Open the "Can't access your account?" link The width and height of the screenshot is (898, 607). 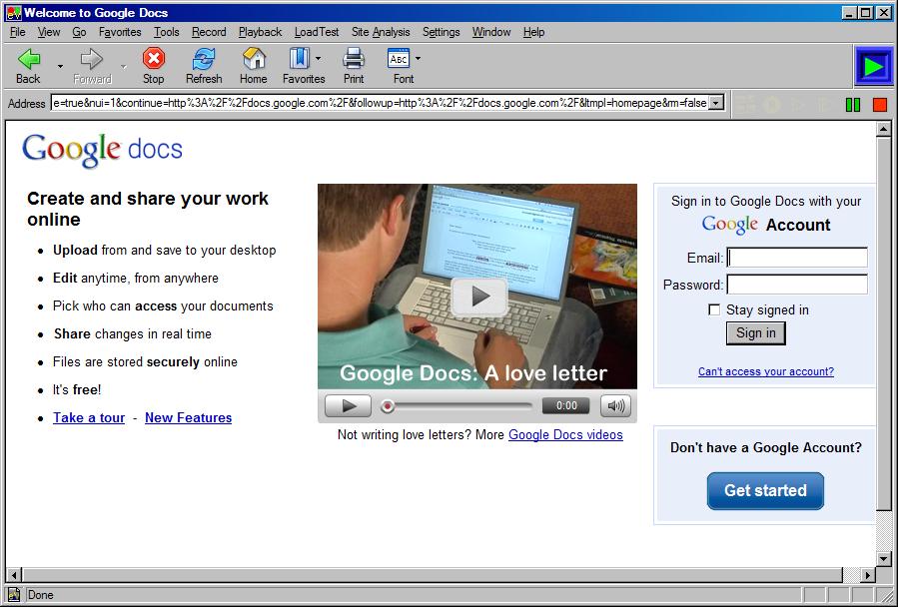pos(766,371)
